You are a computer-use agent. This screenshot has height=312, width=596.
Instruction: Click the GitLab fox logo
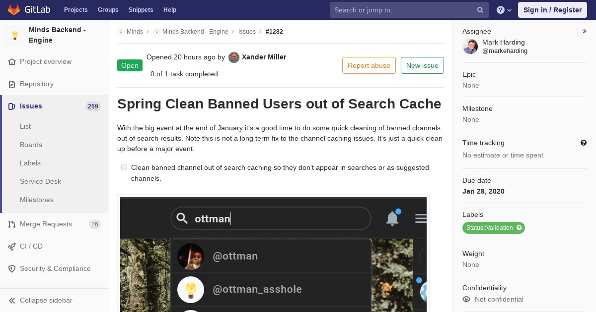(x=14, y=10)
